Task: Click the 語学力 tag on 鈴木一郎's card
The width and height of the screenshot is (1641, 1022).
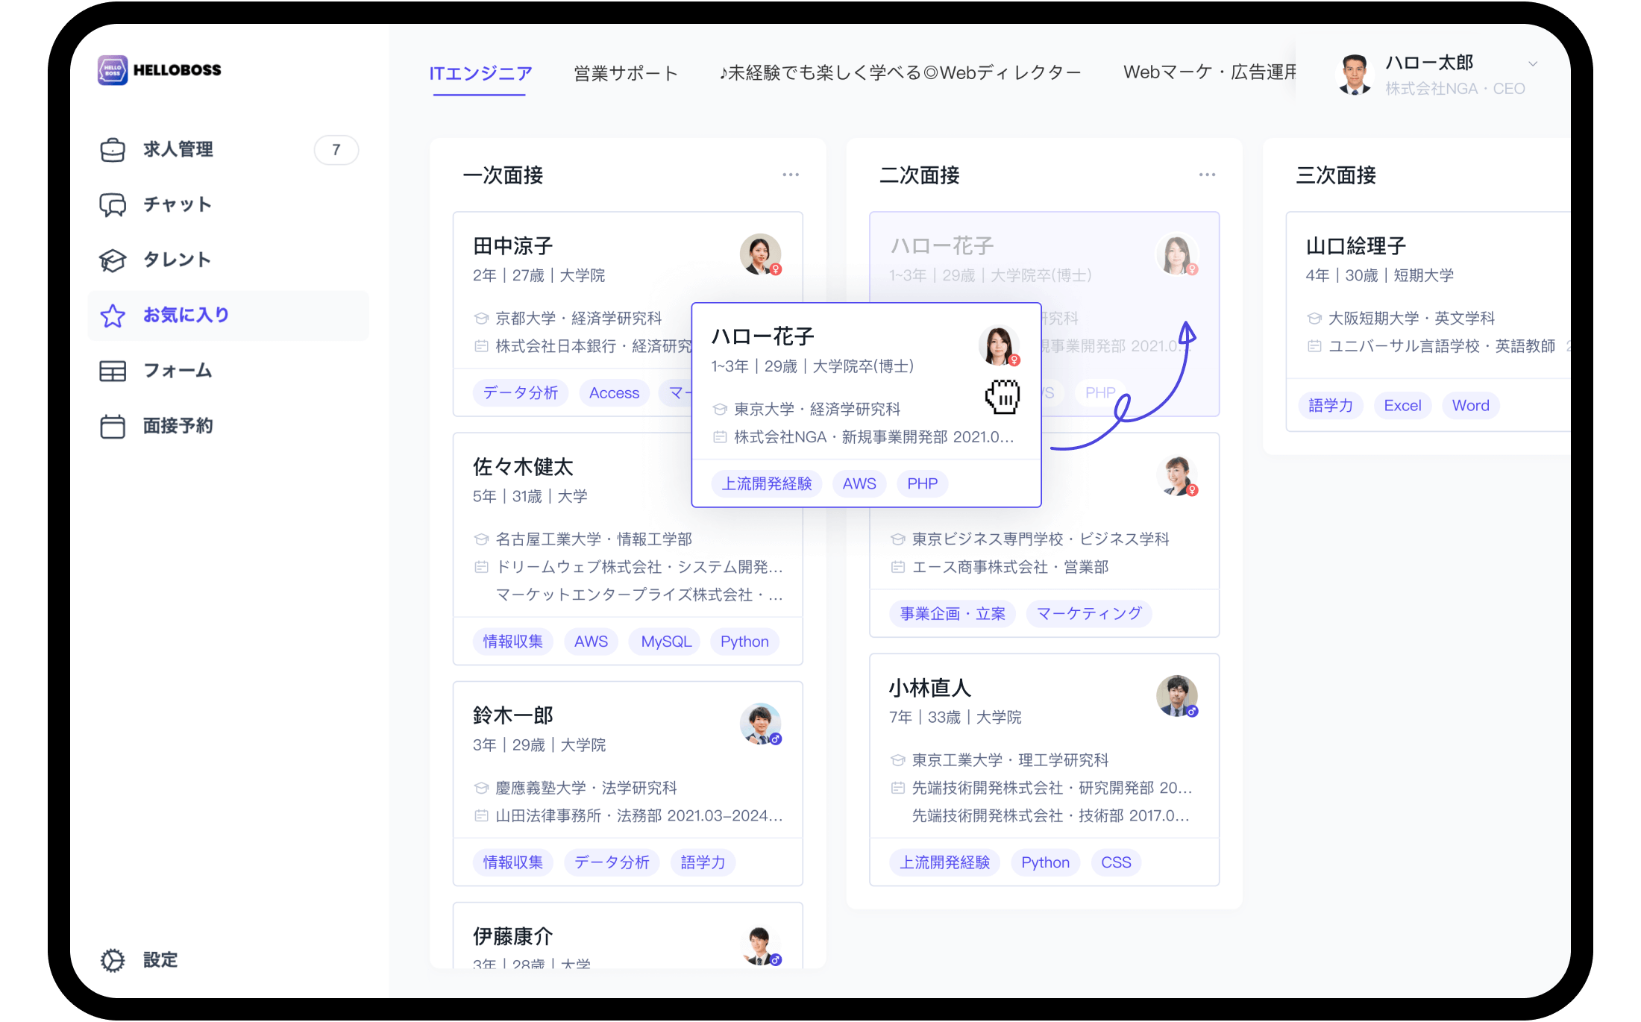Action: [x=703, y=862]
